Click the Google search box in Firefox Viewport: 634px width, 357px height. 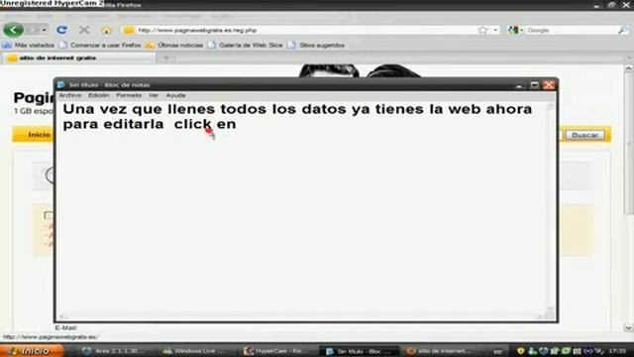571,31
